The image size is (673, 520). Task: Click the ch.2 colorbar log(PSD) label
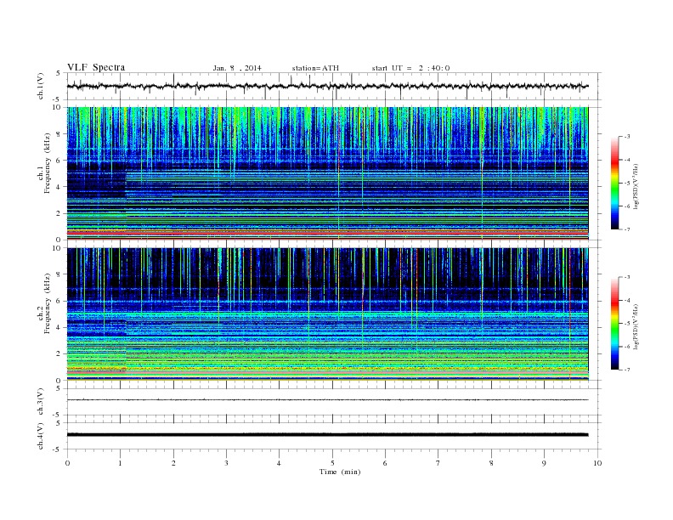(636, 327)
